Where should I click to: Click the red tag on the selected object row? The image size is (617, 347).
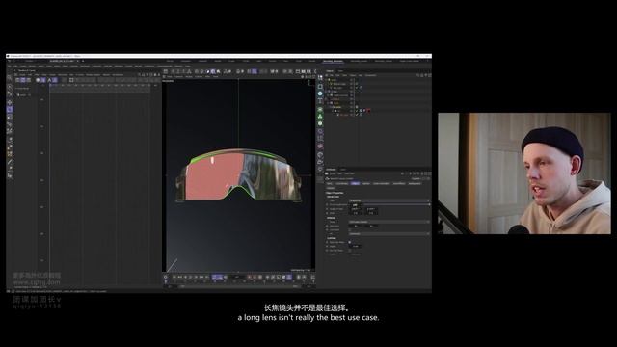pyautogui.click(x=368, y=111)
